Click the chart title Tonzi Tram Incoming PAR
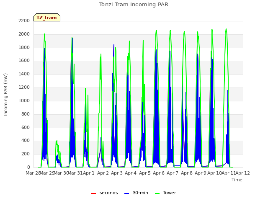Image resolution: width=268 pixels, height=201 pixels. pos(134,5)
